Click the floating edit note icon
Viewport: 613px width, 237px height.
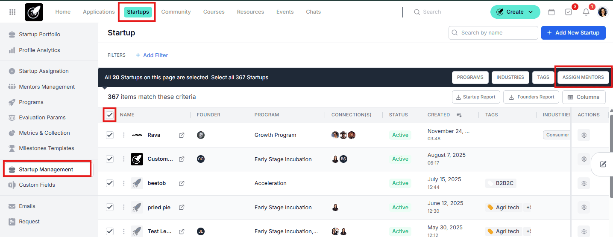603,164
